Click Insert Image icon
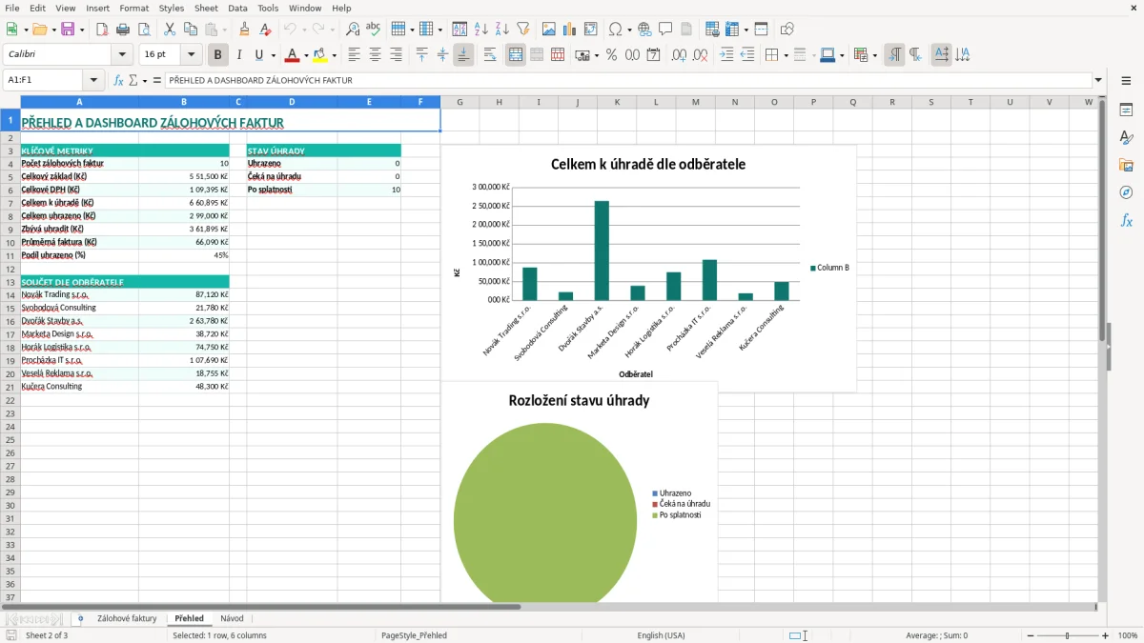This screenshot has width=1144, height=643. click(x=549, y=30)
